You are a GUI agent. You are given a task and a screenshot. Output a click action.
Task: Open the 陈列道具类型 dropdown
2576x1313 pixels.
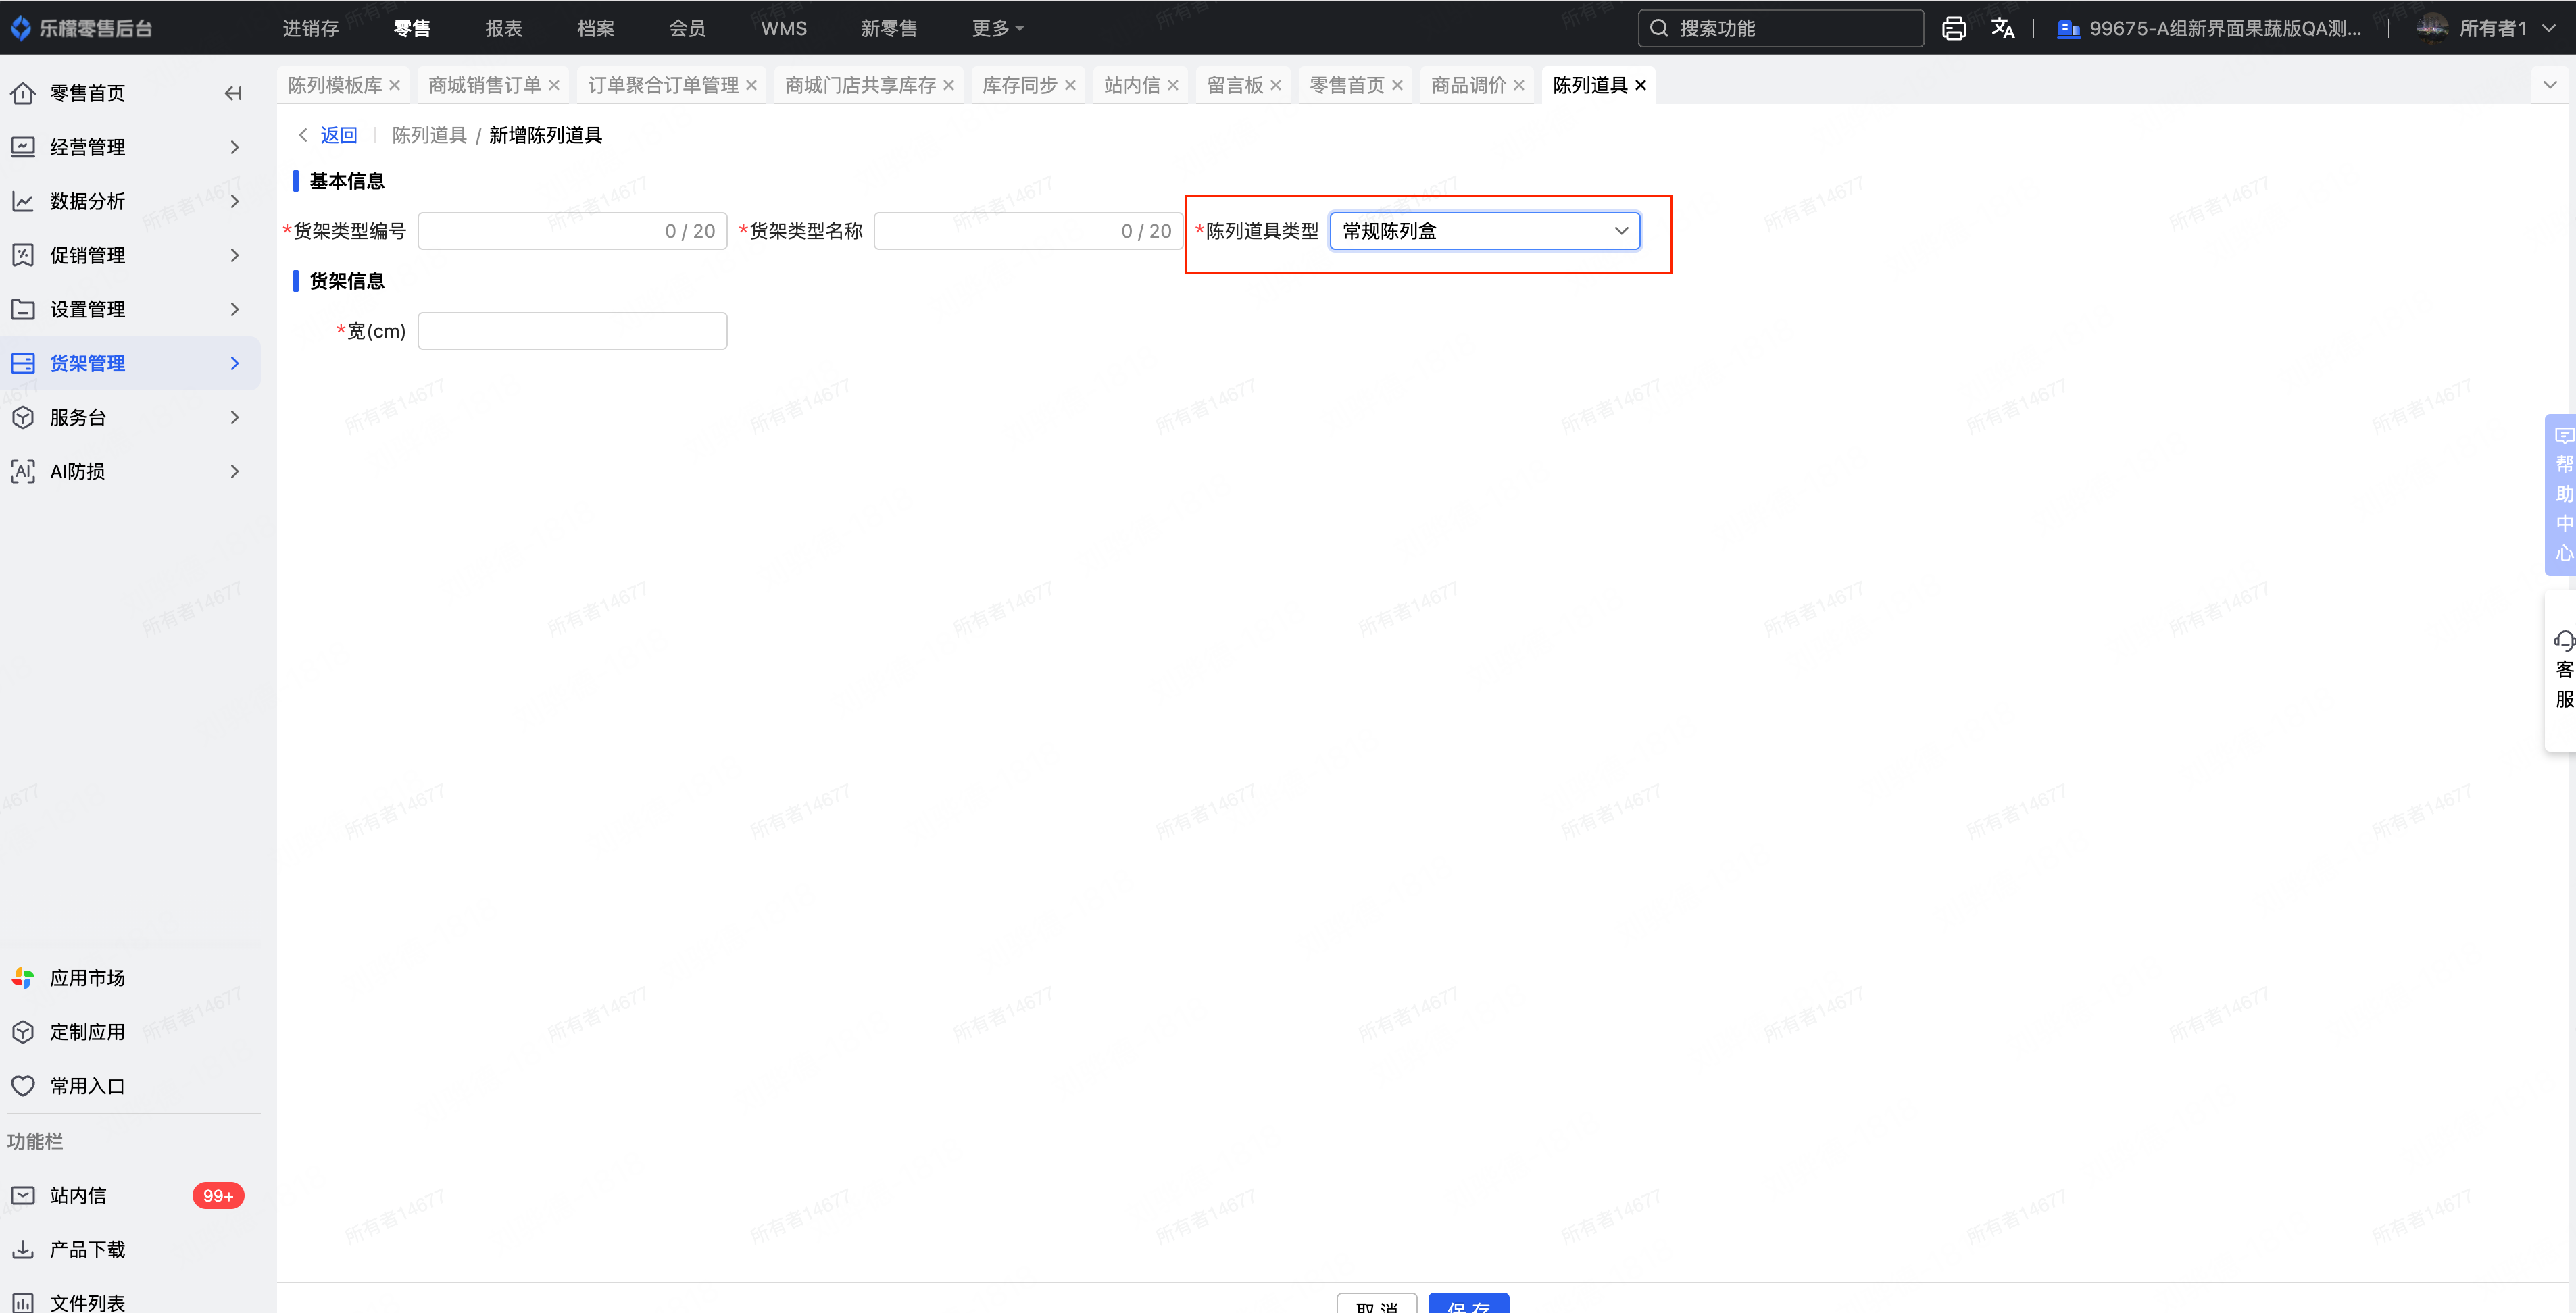(1484, 231)
